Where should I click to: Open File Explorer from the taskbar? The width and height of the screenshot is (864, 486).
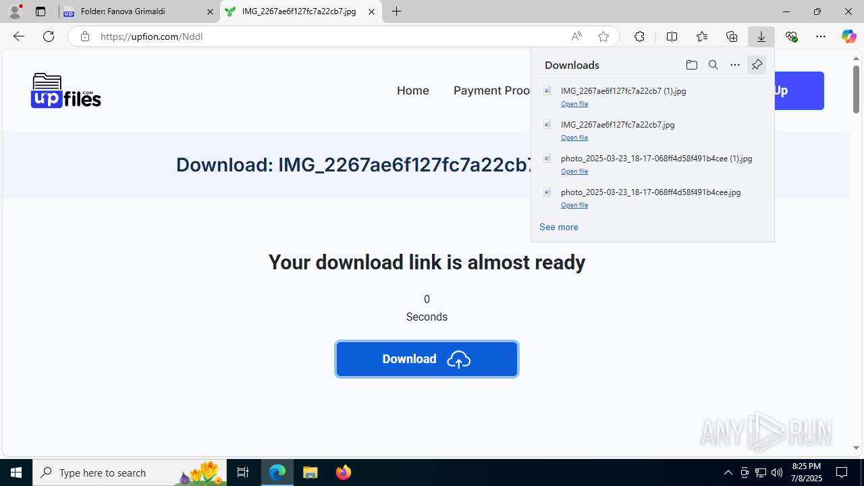(x=310, y=473)
